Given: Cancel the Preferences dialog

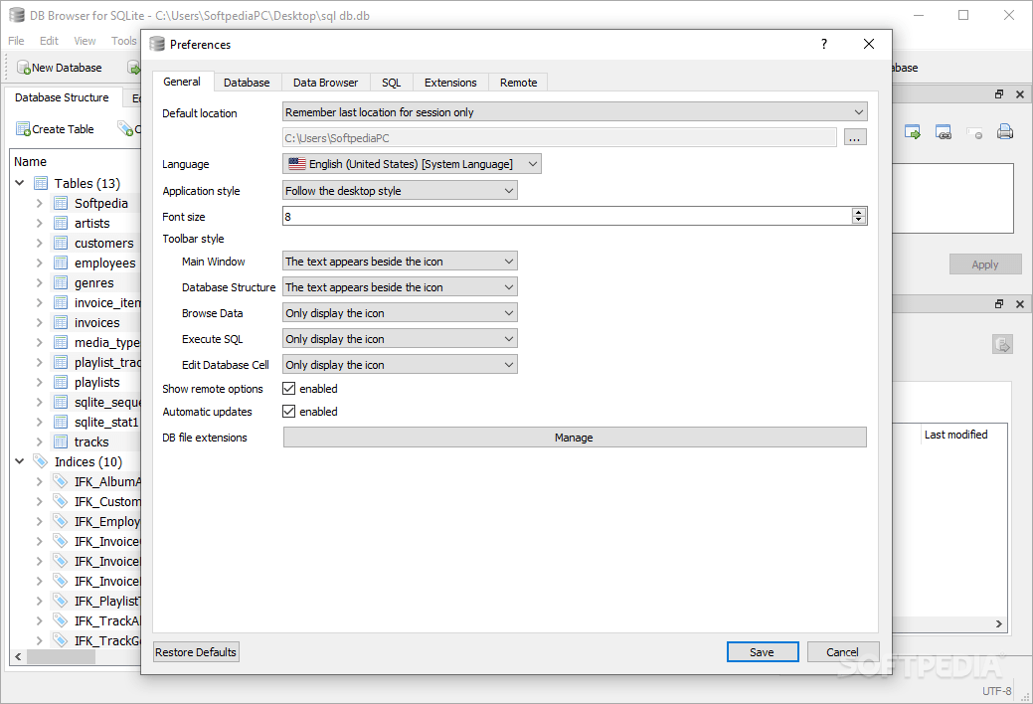Looking at the screenshot, I should [843, 652].
